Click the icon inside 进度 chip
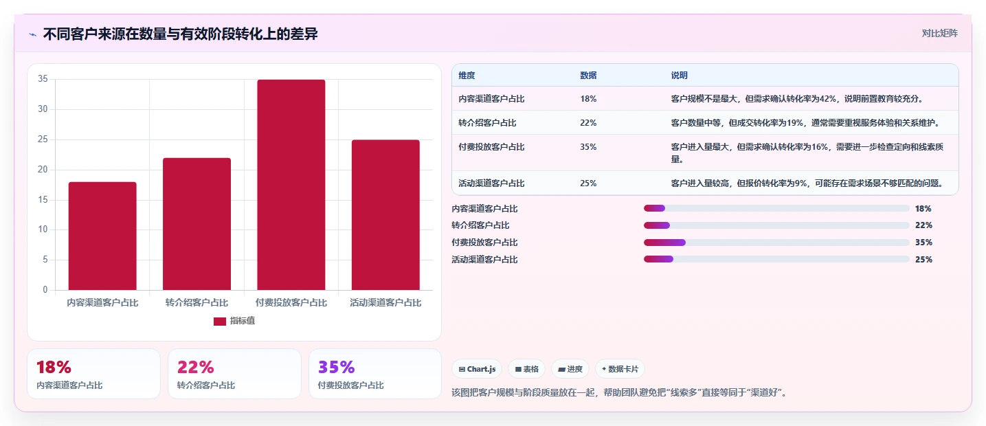This screenshot has height=426, width=986. [561, 370]
